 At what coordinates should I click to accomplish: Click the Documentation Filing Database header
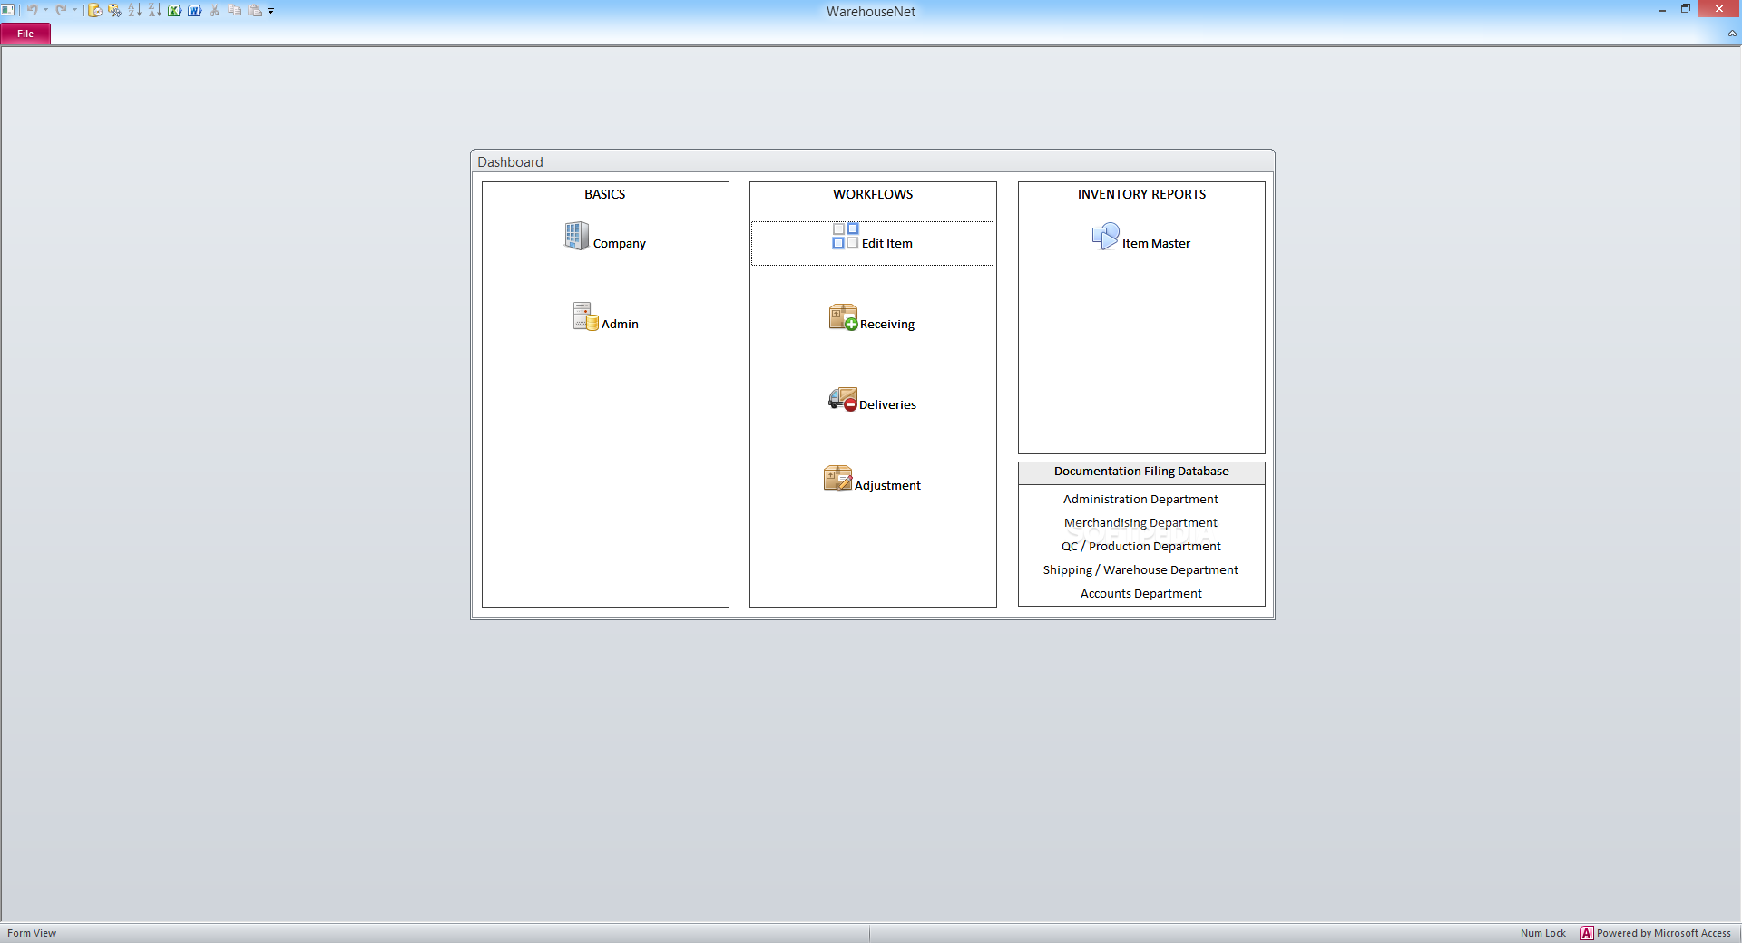(1141, 471)
